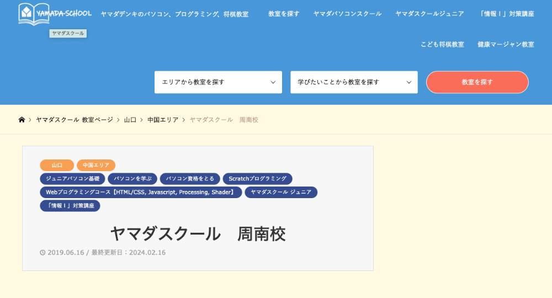Open 教室を探す menu item
The image size is (552, 298).
(x=284, y=14)
